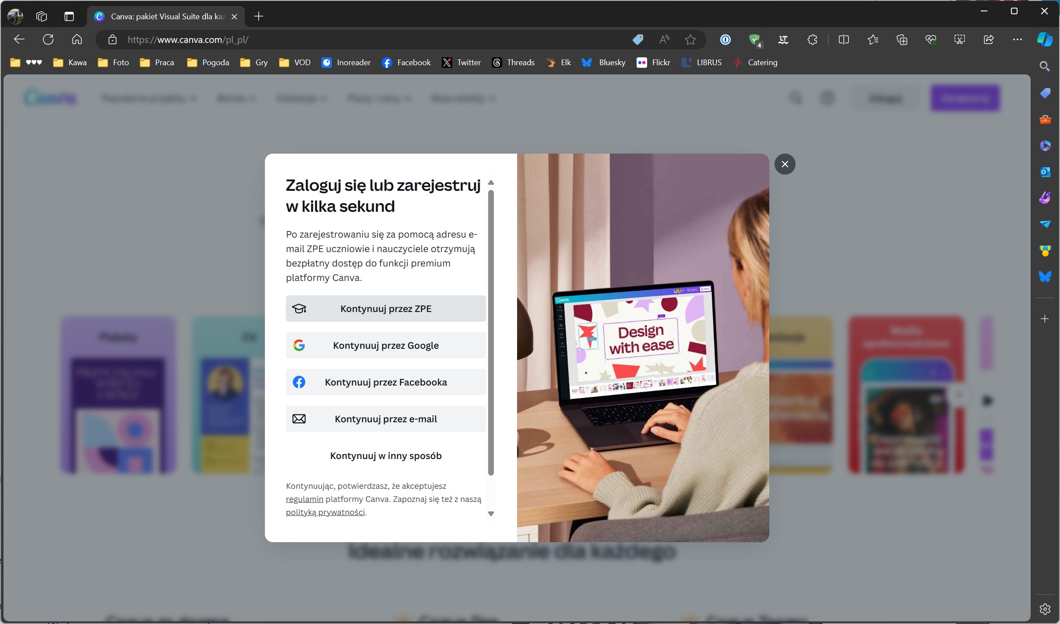
Task: Click the Web capture screenshot icon in toolbar
Action: 959,39
